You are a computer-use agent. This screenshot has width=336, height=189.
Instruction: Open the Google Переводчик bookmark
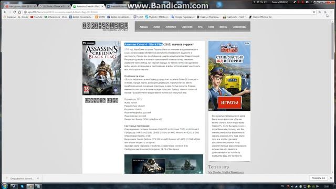pyautogui.click(x=183, y=17)
